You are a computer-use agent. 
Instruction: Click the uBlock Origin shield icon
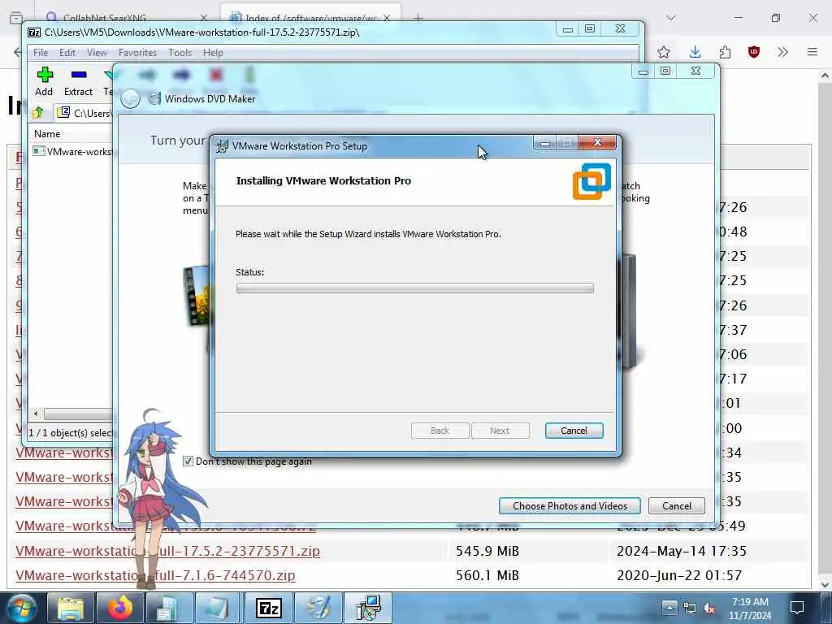click(753, 52)
